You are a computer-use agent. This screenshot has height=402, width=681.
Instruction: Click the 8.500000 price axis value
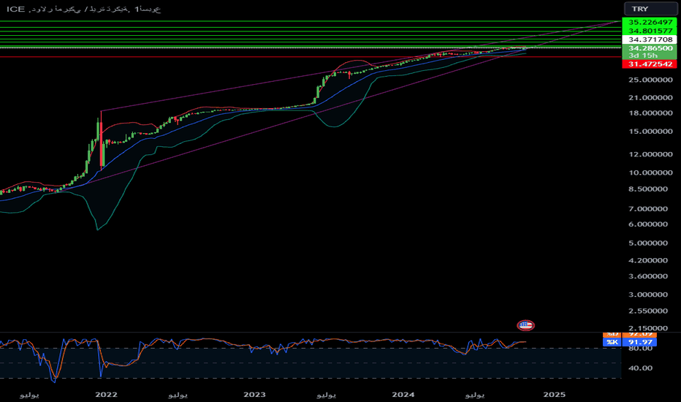[x=648, y=189]
